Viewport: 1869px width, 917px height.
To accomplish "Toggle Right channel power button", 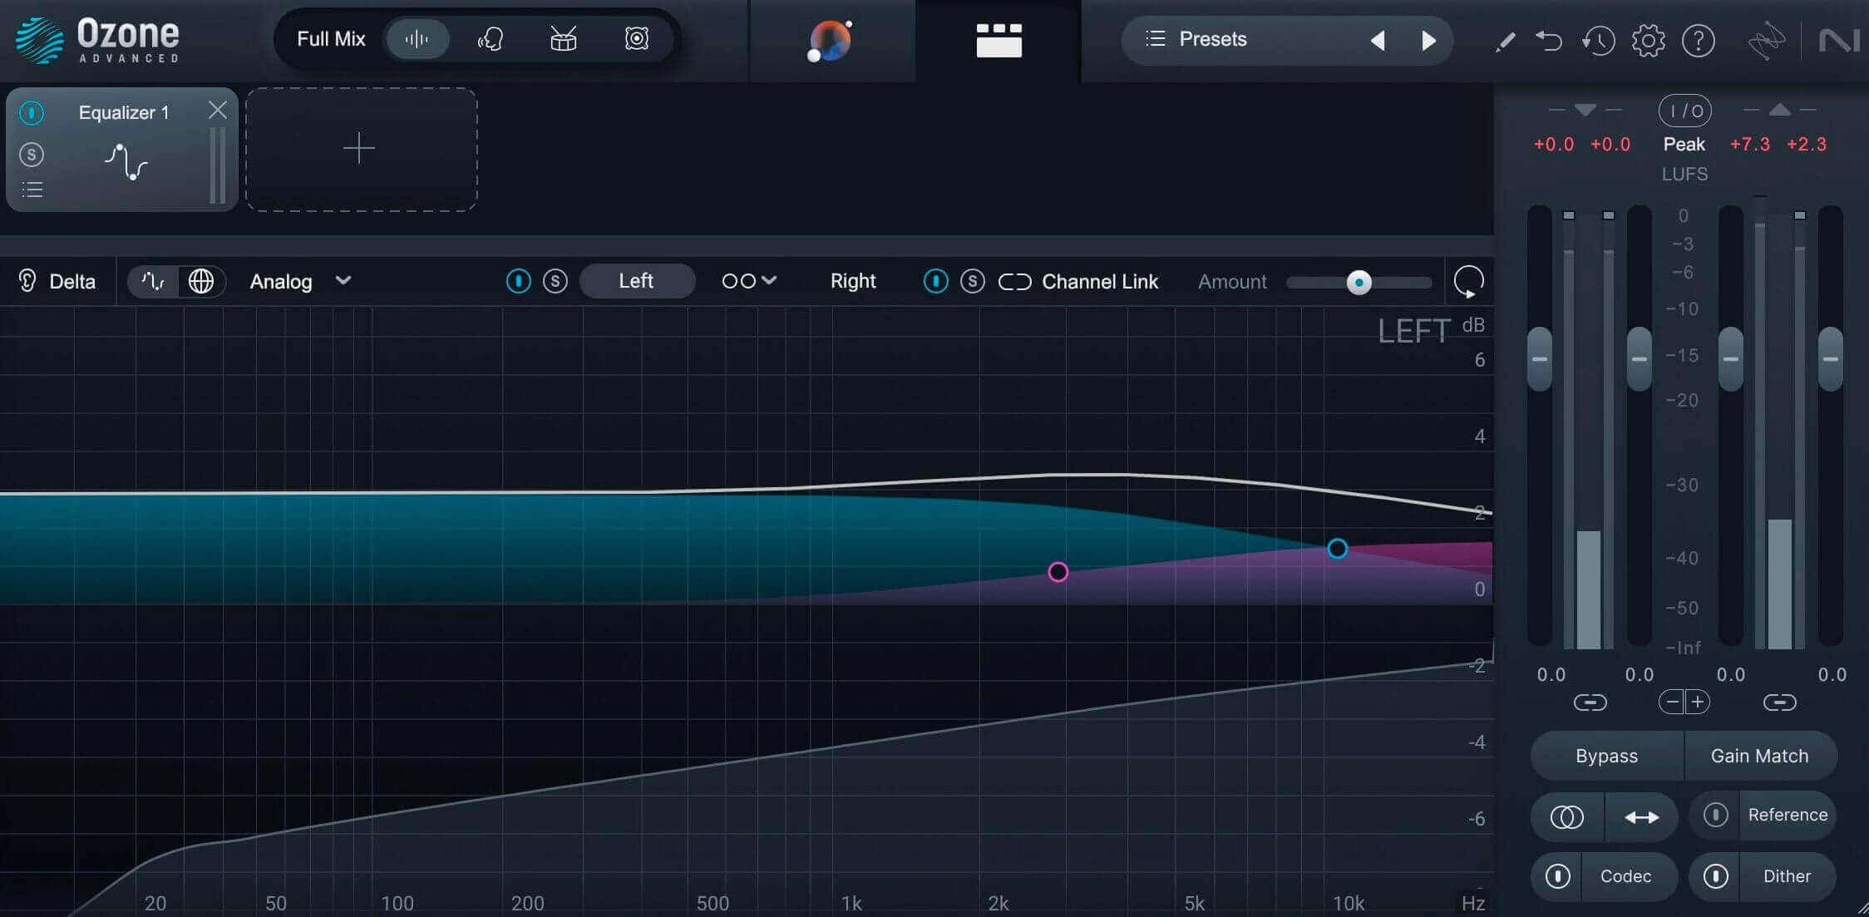I will [x=935, y=282].
